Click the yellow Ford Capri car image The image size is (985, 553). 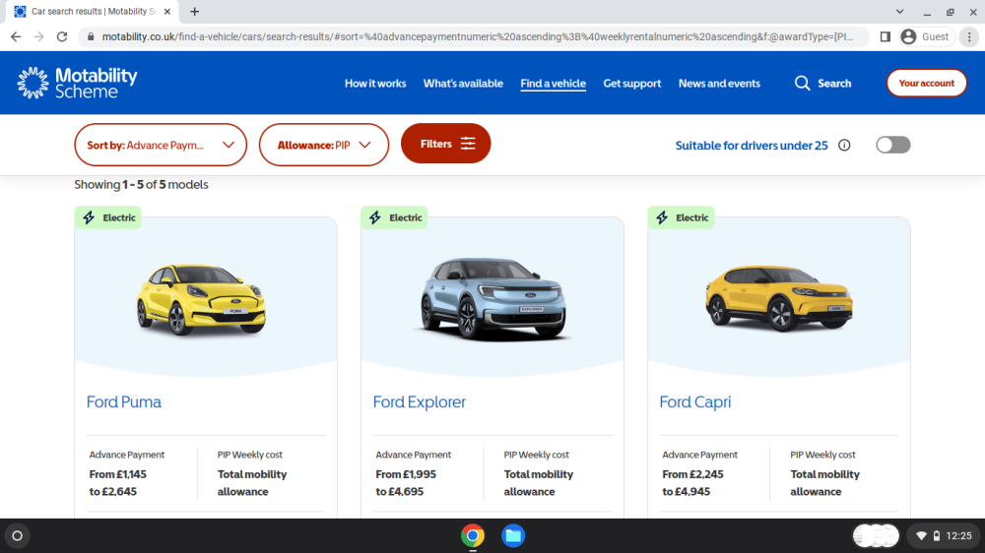coord(779,298)
